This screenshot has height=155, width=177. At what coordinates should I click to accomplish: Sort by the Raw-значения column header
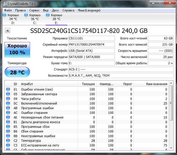(151, 84)
